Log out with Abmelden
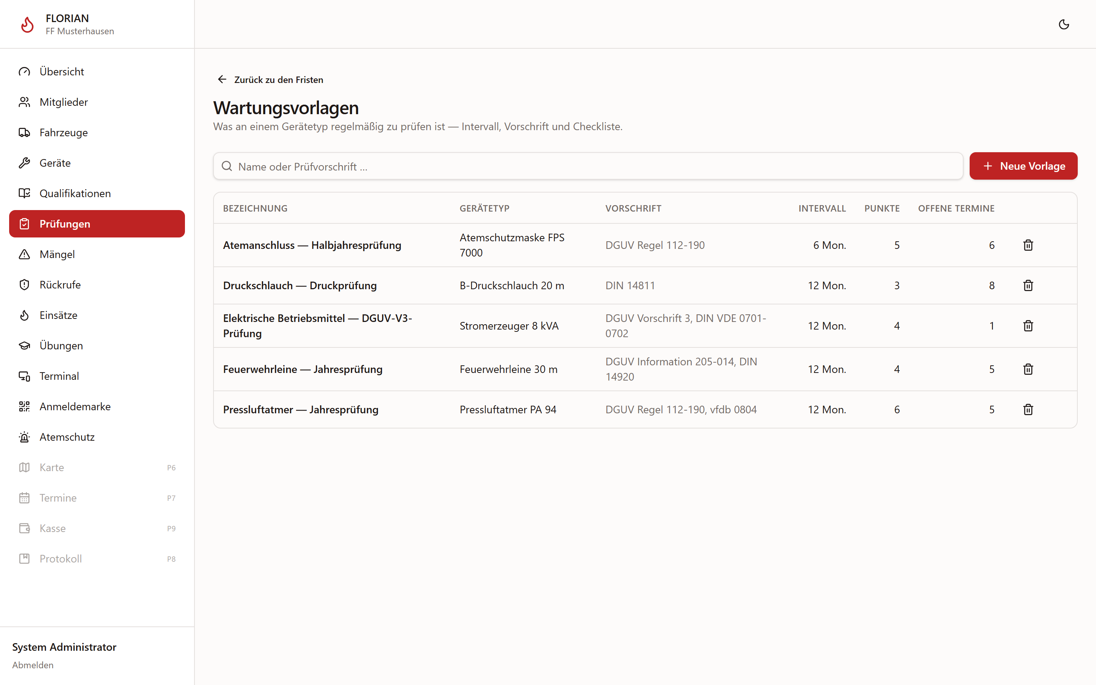The height and width of the screenshot is (685, 1096). click(33, 664)
